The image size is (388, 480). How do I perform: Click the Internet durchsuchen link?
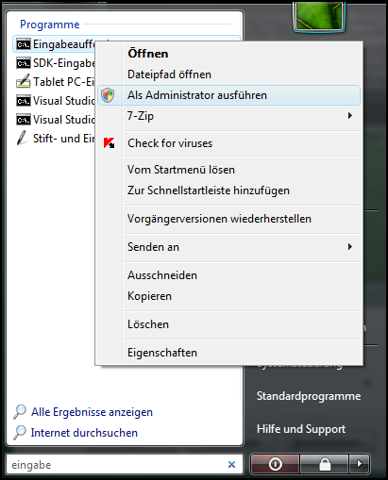pos(84,433)
